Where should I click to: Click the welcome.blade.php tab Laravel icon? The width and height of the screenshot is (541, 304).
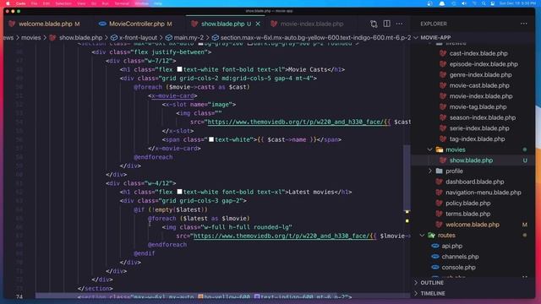pyautogui.click(x=12, y=24)
